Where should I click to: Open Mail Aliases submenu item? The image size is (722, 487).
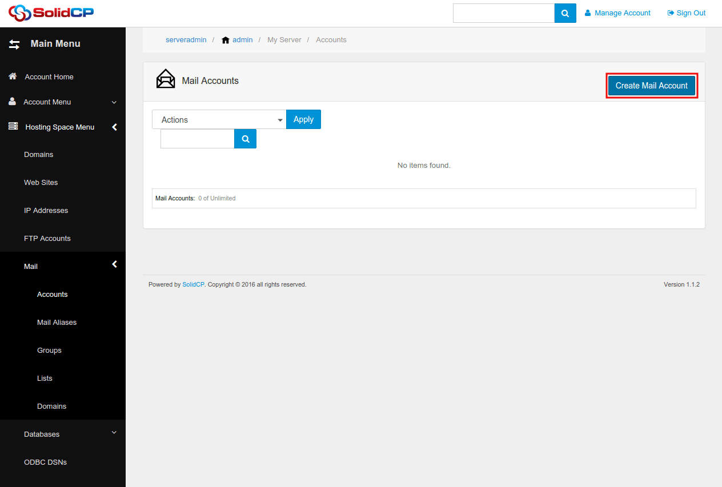pyautogui.click(x=57, y=323)
